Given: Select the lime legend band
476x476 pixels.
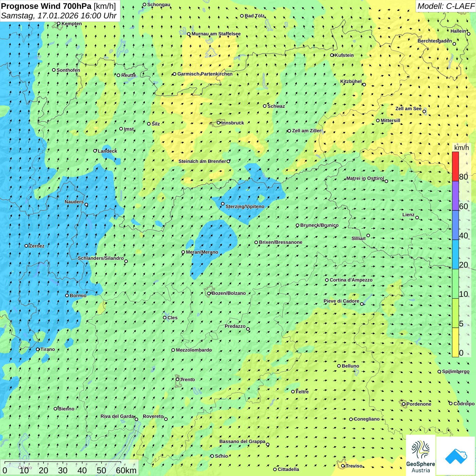Looking at the screenshot, I should 455,313.
